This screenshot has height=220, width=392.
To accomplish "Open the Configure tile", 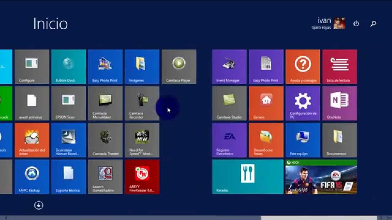I will [x=32, y=67].
